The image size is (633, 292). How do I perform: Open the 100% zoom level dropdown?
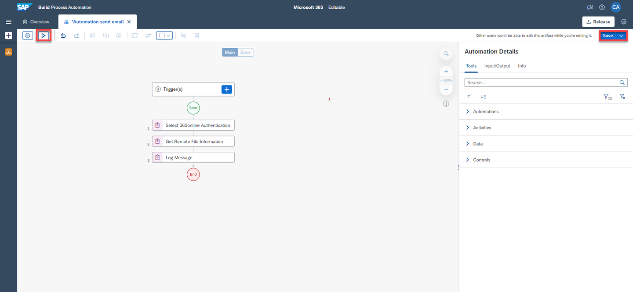pyautogui.click(x=446, y=81)
